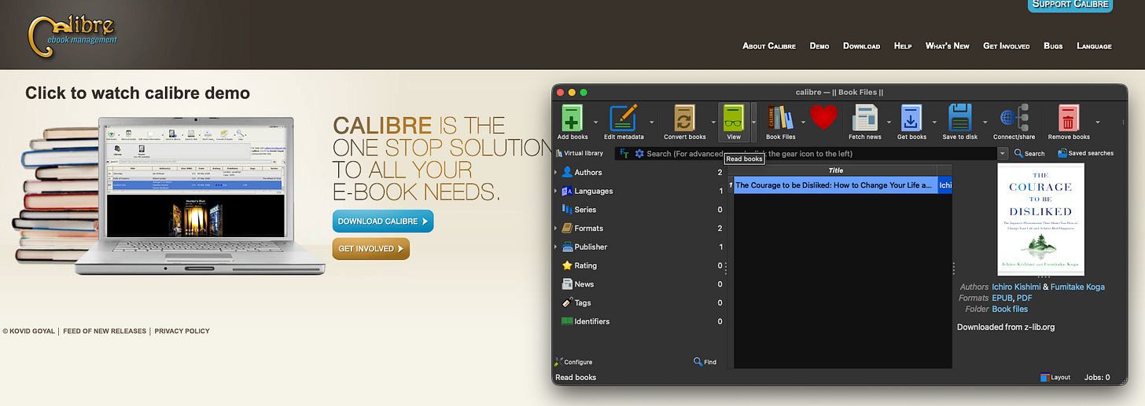Click the Rating star icon
The height and width of the screenshot is (406, 1145).
568,265
